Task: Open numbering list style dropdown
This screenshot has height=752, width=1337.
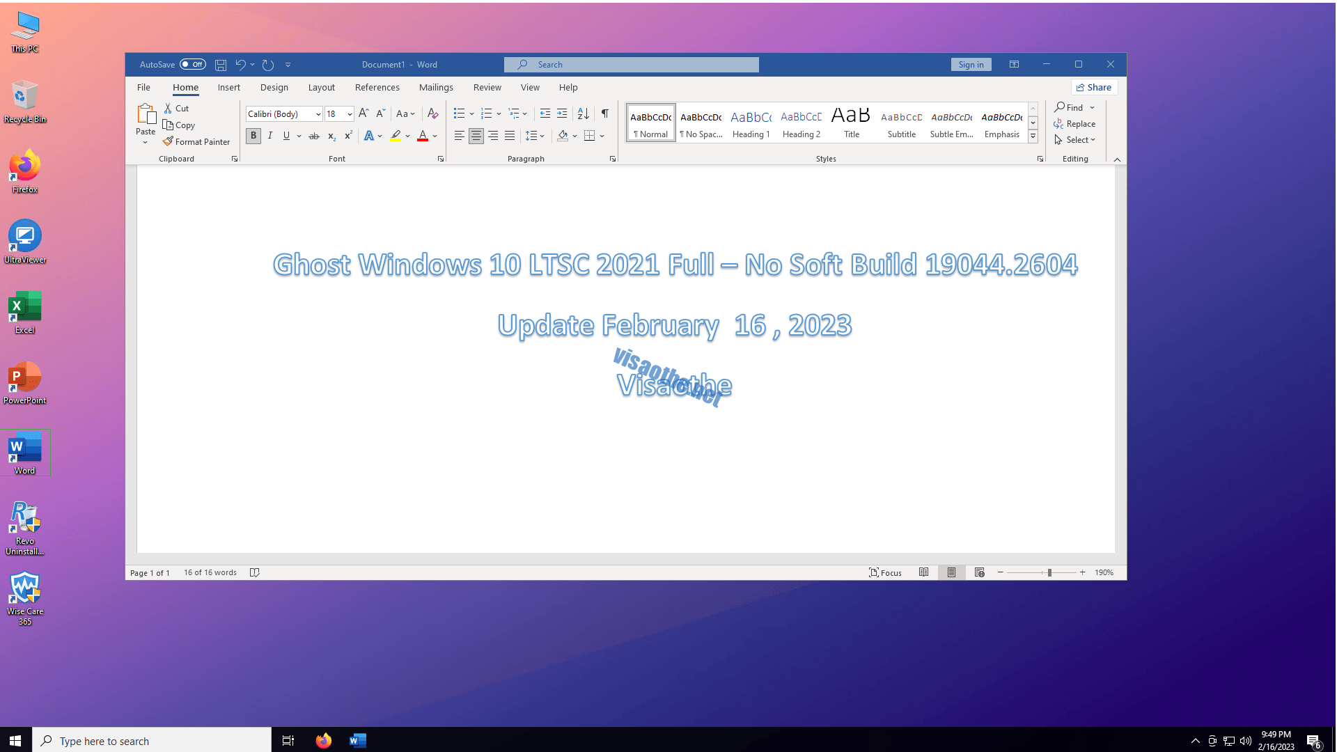Action: pyautogui.click(x=499, y=113)
